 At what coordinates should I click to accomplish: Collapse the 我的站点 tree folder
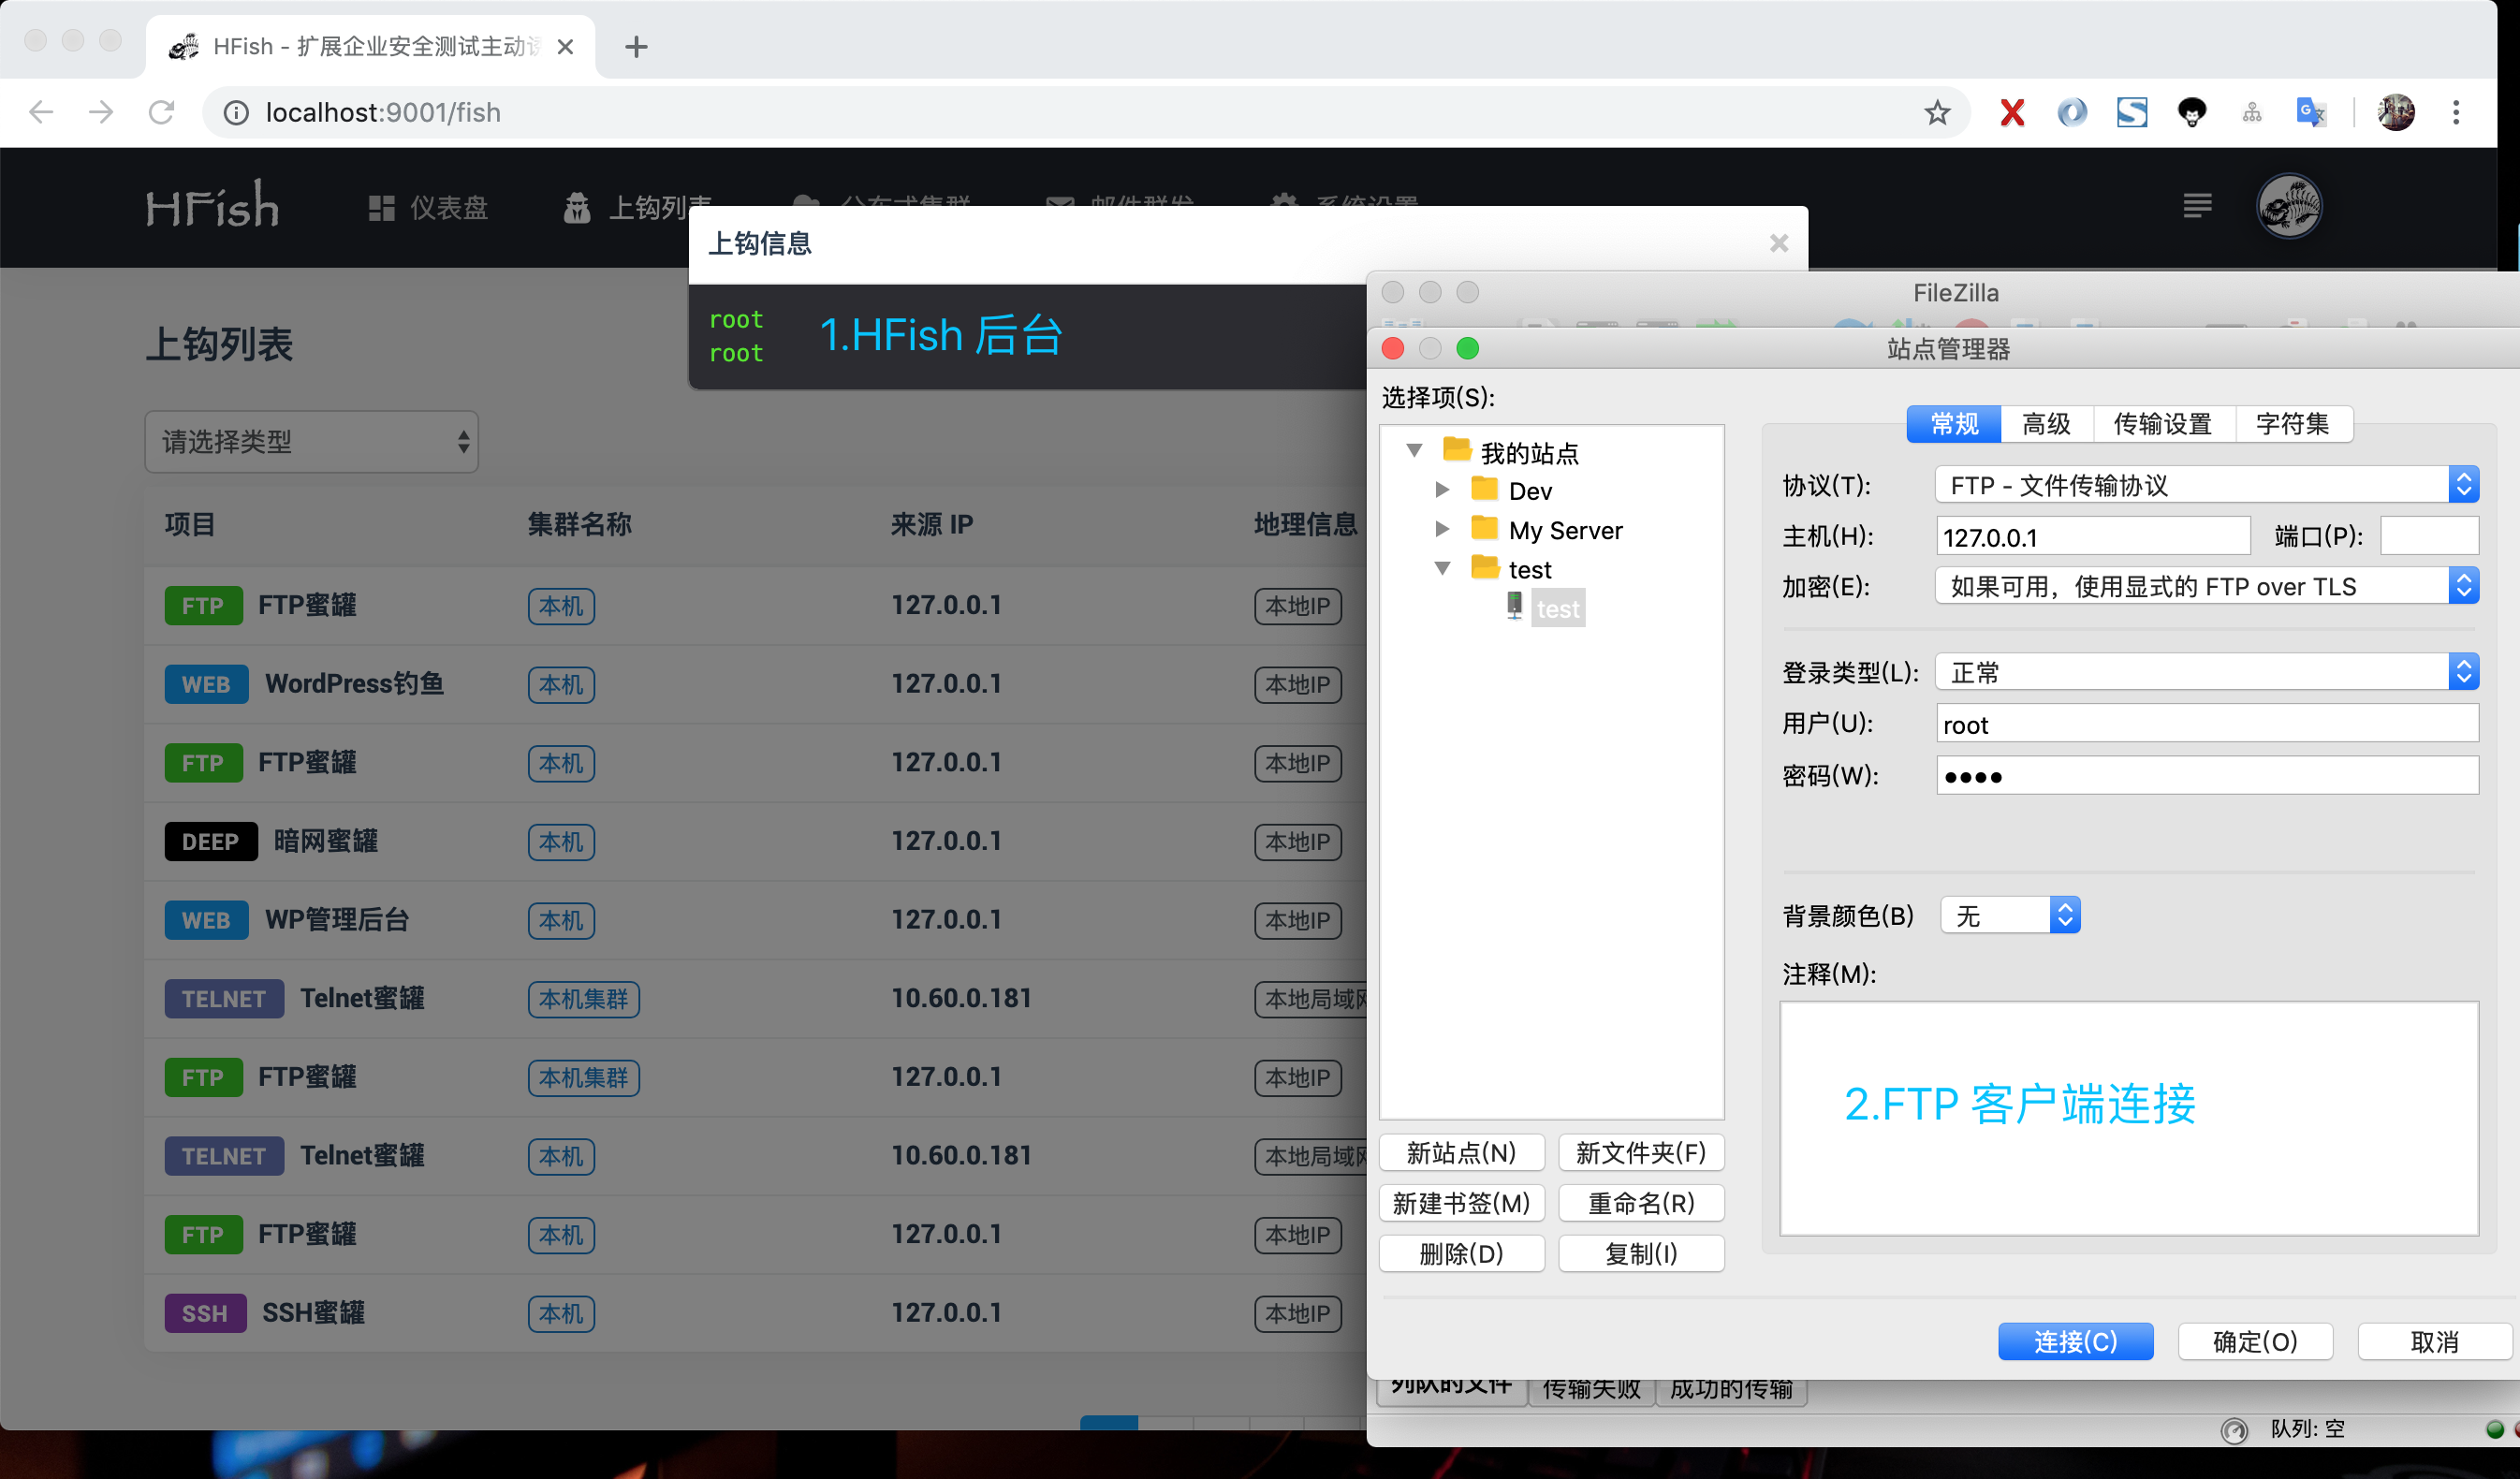(x=1414, y=451)
